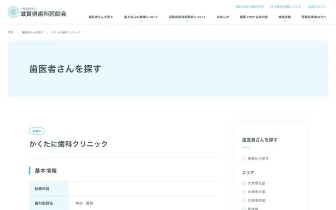Click the かくたに歯科クリニック heading
The height and width of the screenshot is (210, 336).
(x=68, y=144)
